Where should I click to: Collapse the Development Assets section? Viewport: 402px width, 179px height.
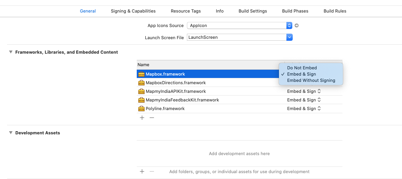point(11,133)
